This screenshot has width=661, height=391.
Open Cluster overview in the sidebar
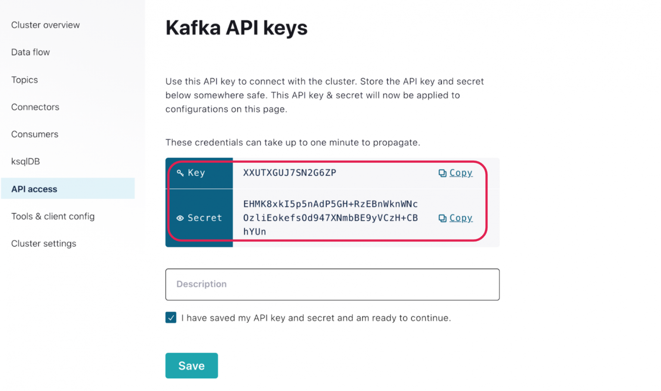(x=45, y=25)
